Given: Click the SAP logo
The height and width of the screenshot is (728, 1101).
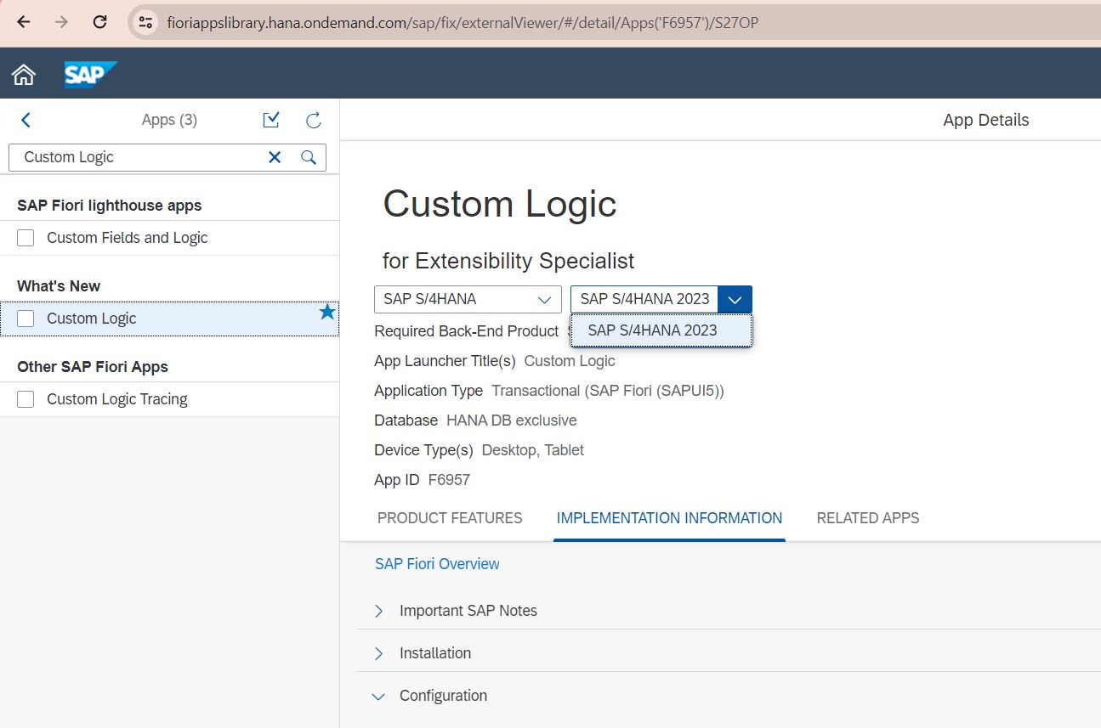Looking at the screenshot, I should (89, 75).
